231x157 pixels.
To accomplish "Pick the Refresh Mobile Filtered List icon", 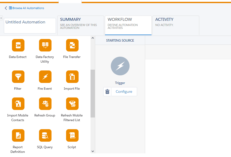I will click(72, 104).
